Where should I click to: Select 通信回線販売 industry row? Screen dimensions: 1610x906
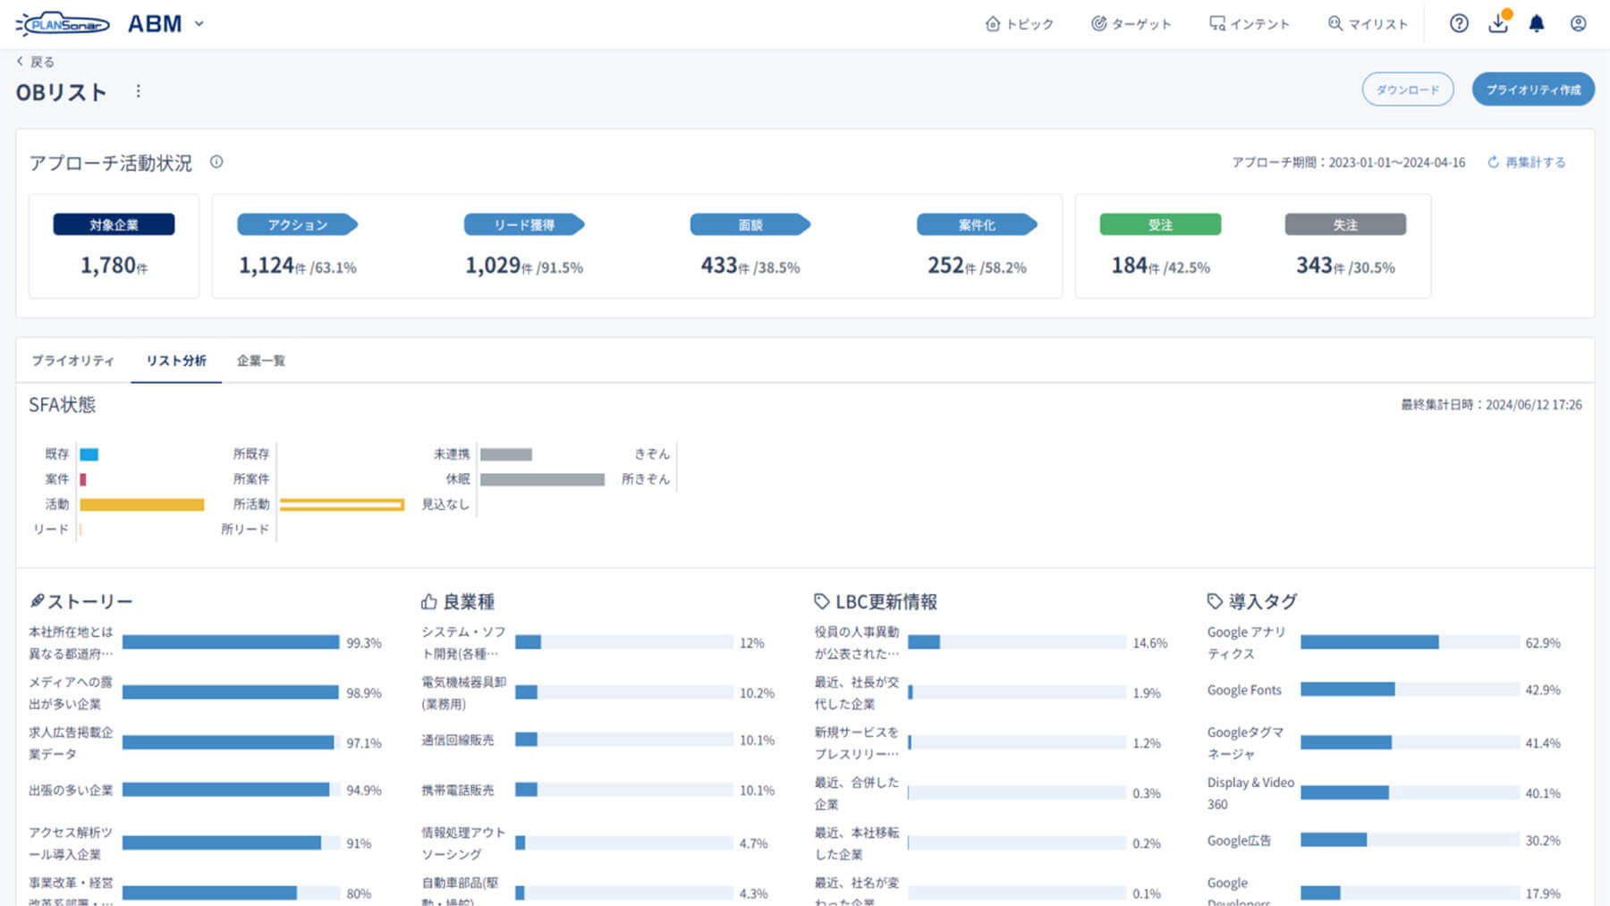click(x=597, y=740)
